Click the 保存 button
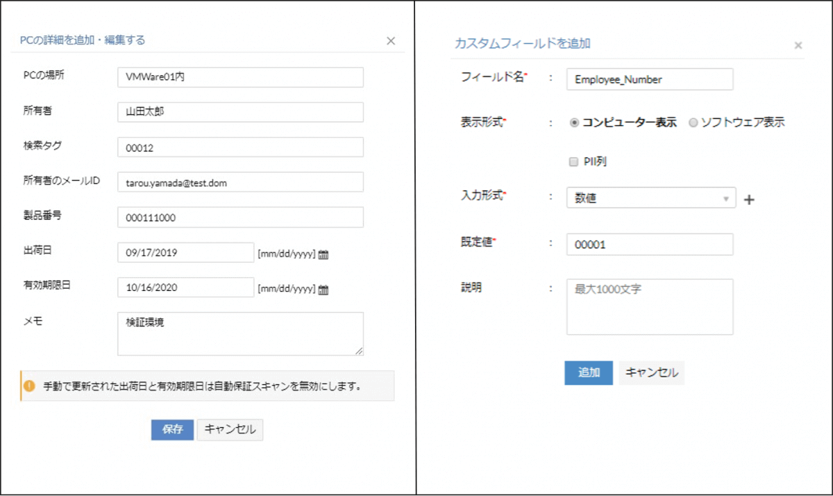Screen dimensions: 833x496 pyautogui.click(x=172, y=429)
